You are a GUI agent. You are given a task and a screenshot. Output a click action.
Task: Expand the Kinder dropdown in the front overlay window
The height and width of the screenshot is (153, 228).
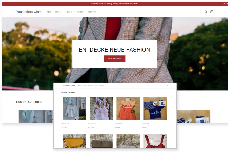(97, 86)
